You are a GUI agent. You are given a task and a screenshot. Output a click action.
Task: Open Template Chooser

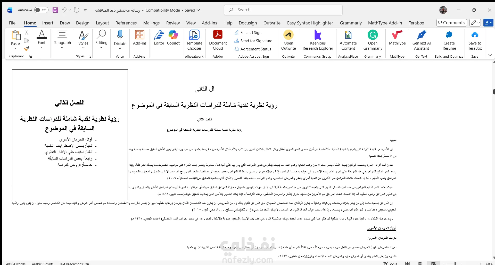tap(194, 40)
